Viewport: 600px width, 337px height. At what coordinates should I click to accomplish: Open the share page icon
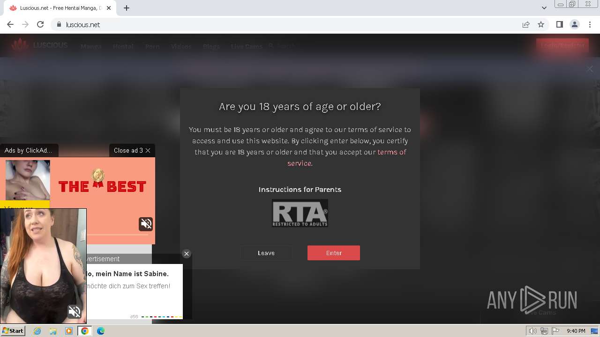click(526, 24)
